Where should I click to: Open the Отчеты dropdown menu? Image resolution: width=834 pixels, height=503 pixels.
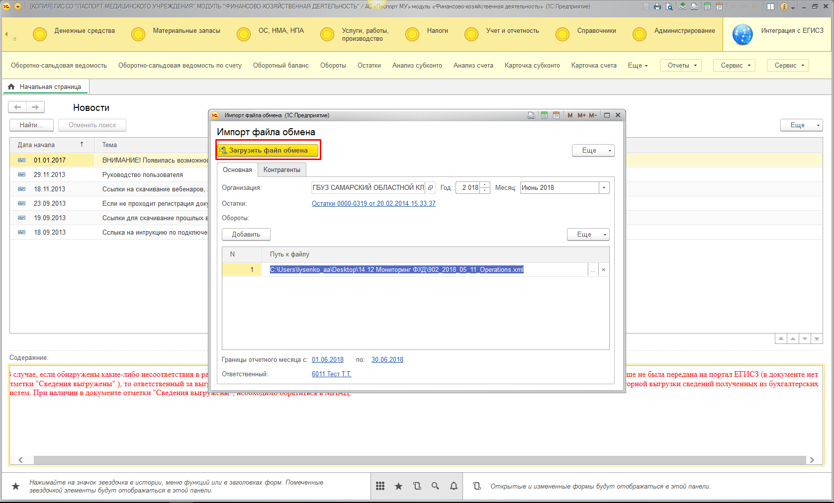(x=681, y=66)
